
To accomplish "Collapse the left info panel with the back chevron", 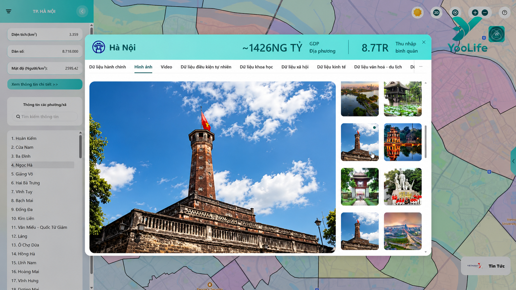I will (x=82, y=11).
